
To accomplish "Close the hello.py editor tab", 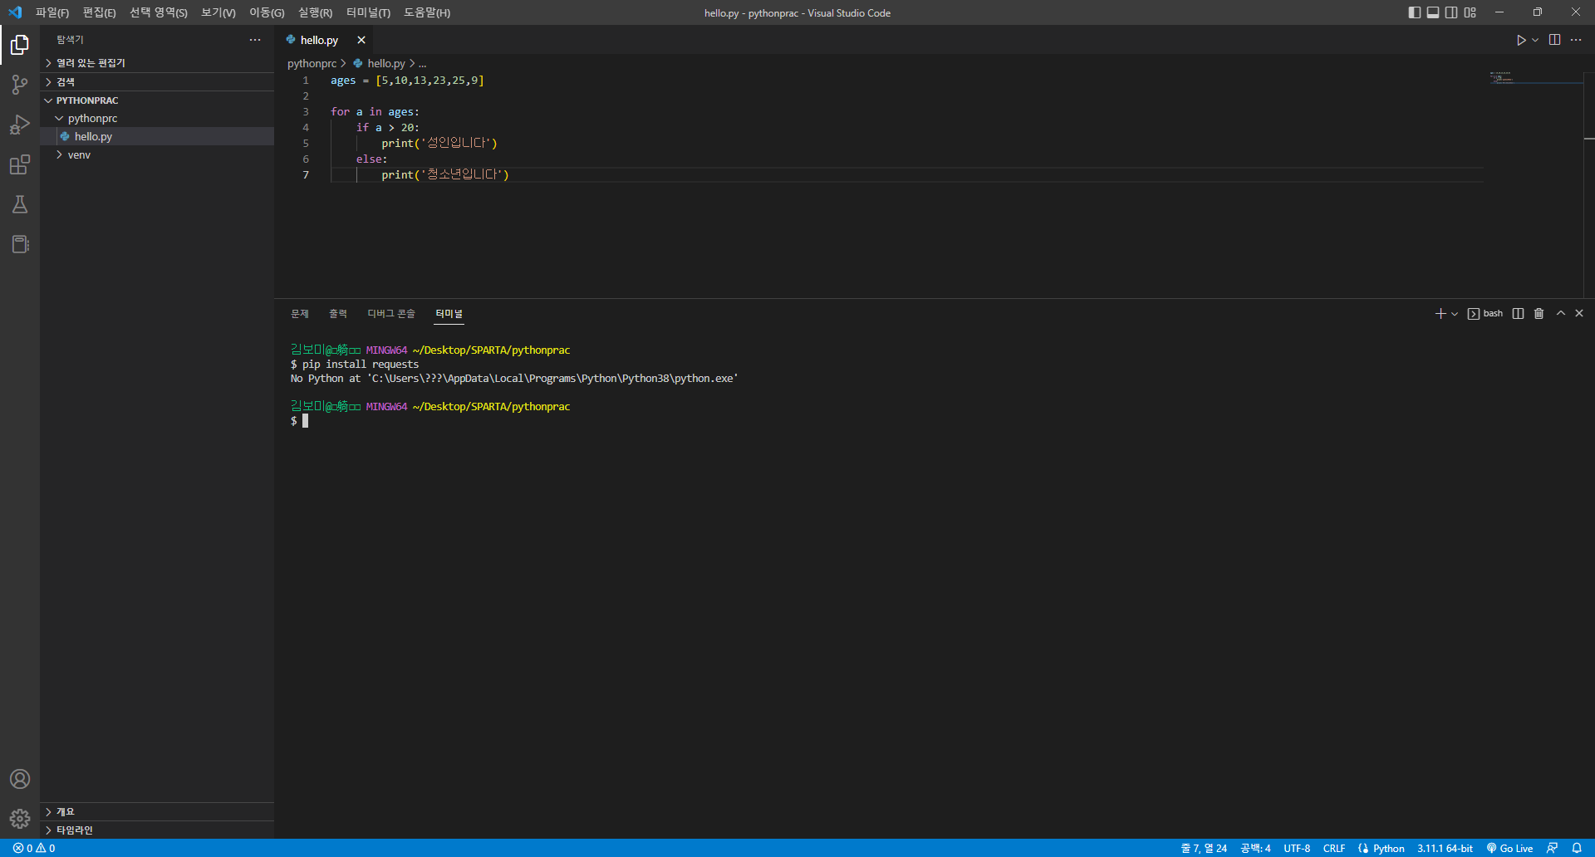I will (x=361, y=40).
